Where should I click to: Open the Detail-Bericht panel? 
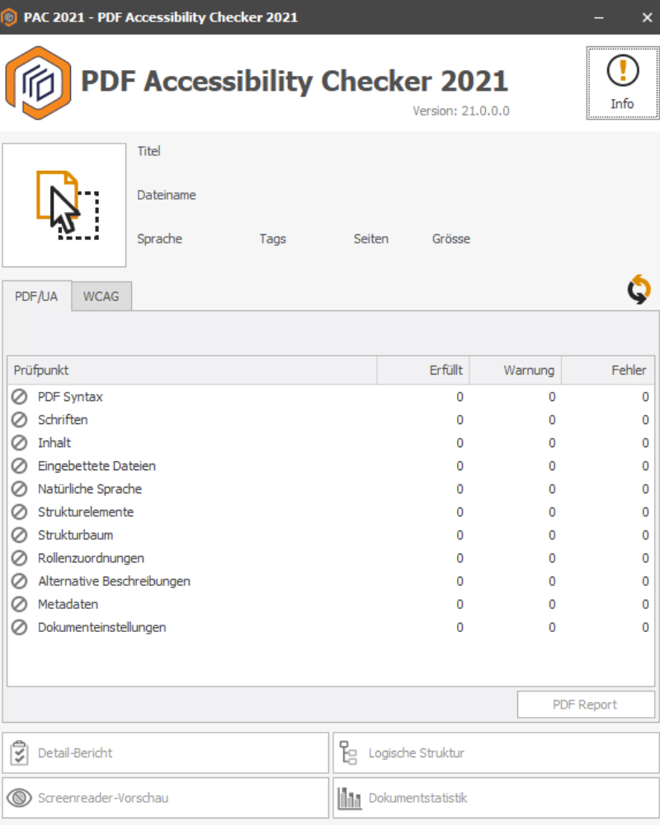click(165, 752)
